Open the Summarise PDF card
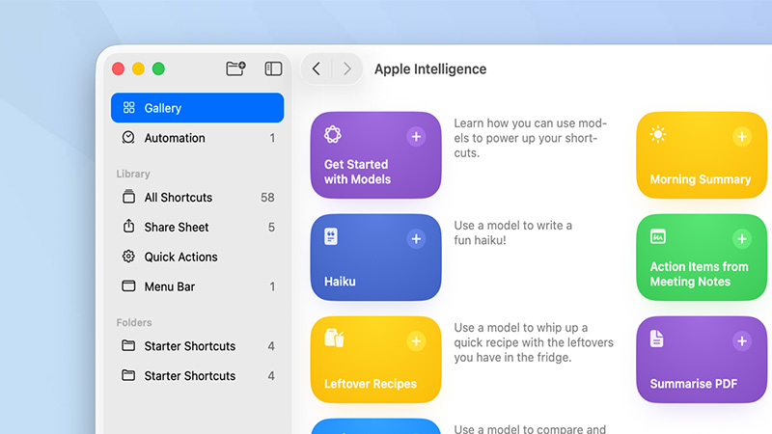Viewport: 772px width, 434px height. click(x=702, y=360)
